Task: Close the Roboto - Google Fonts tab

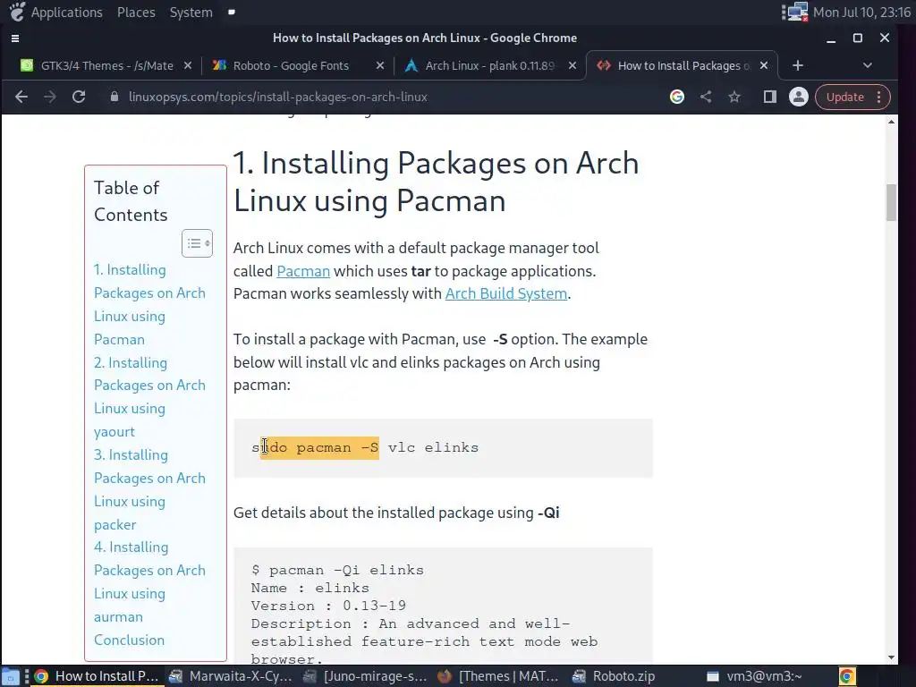Action: click(379, 65)
